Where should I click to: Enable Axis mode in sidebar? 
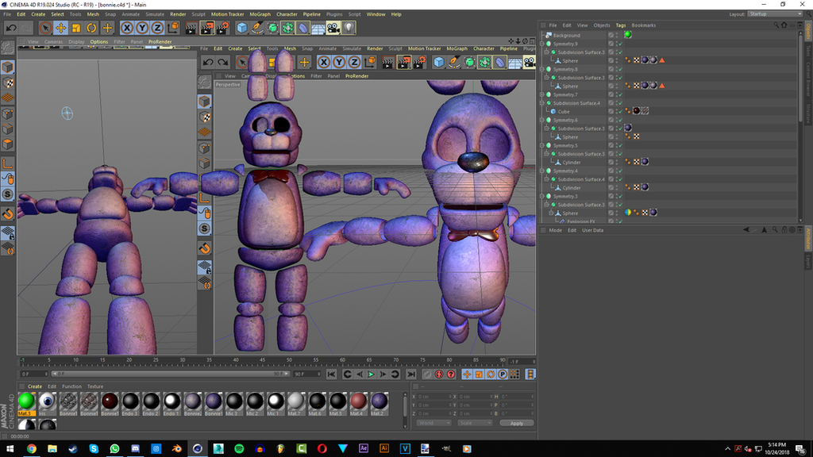(8, 163)
